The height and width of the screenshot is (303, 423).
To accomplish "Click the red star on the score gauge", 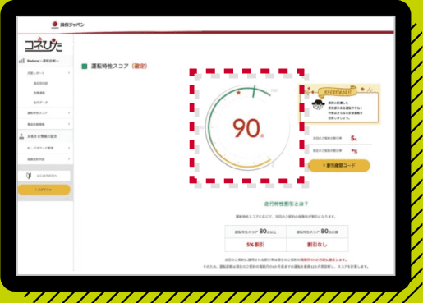I will [x=238, y=93].
